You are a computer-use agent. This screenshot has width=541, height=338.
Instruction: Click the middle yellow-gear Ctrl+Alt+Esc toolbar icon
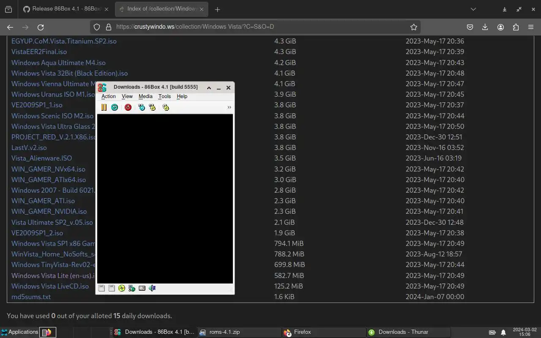click(152, 107)
